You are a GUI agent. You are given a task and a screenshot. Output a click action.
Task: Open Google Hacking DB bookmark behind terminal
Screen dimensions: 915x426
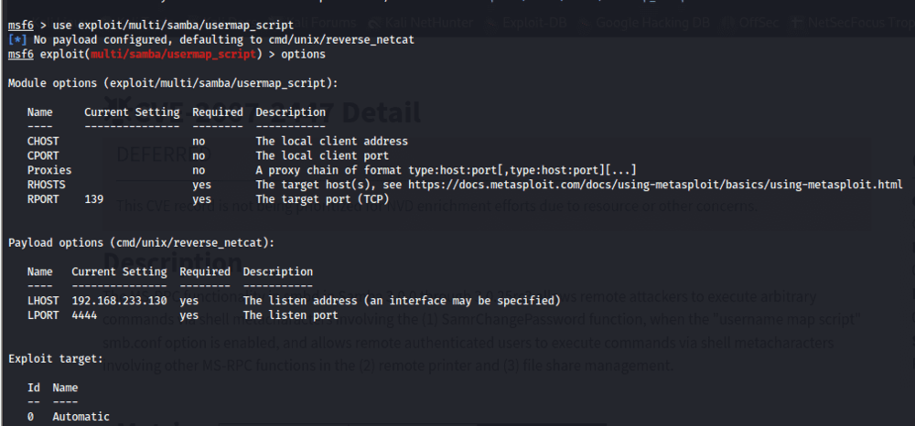pyautogui.click(x=646, y=23)
